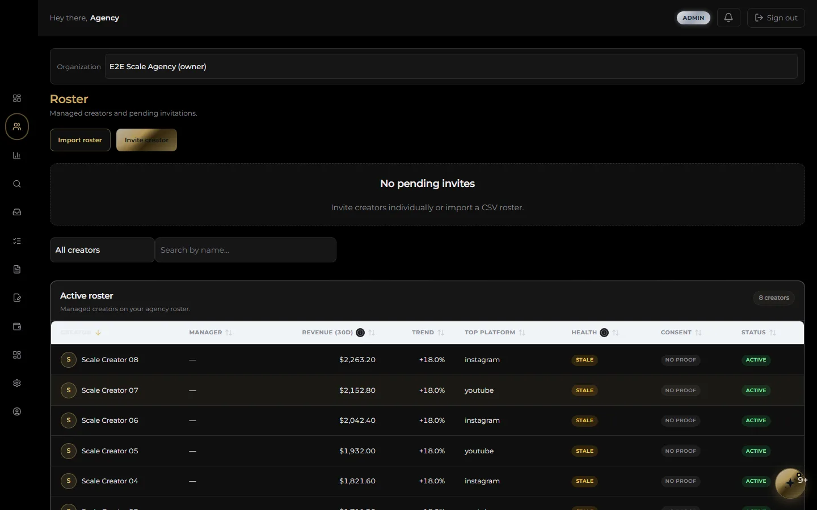Open the magnifier search icon in the sidebar
The height and width of the screenshot is (510, 817).
coord(17,184)
